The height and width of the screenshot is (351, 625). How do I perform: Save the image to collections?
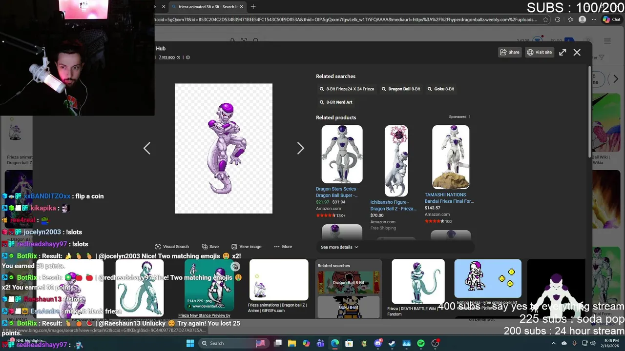point(210,247)
